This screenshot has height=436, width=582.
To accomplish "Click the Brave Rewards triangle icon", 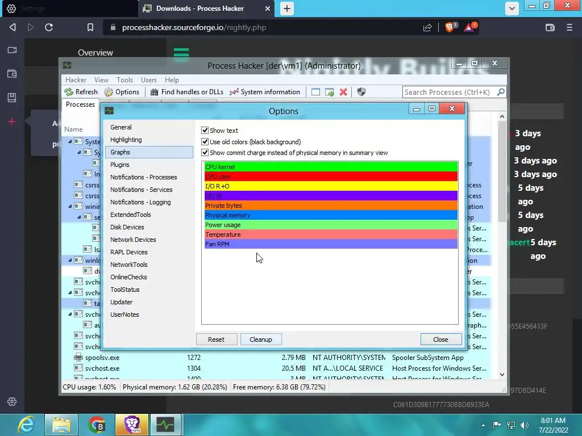I will (x=470, y=27).
